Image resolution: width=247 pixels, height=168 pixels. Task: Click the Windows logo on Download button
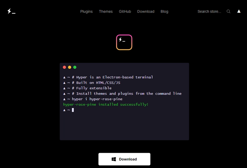click(114, 159)
